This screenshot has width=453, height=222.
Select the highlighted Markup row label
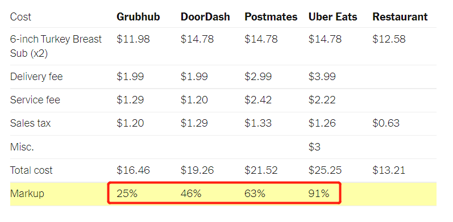tap(27, 194)
